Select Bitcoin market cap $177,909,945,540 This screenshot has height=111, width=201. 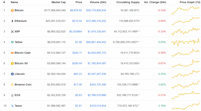(x=55, y=10)
